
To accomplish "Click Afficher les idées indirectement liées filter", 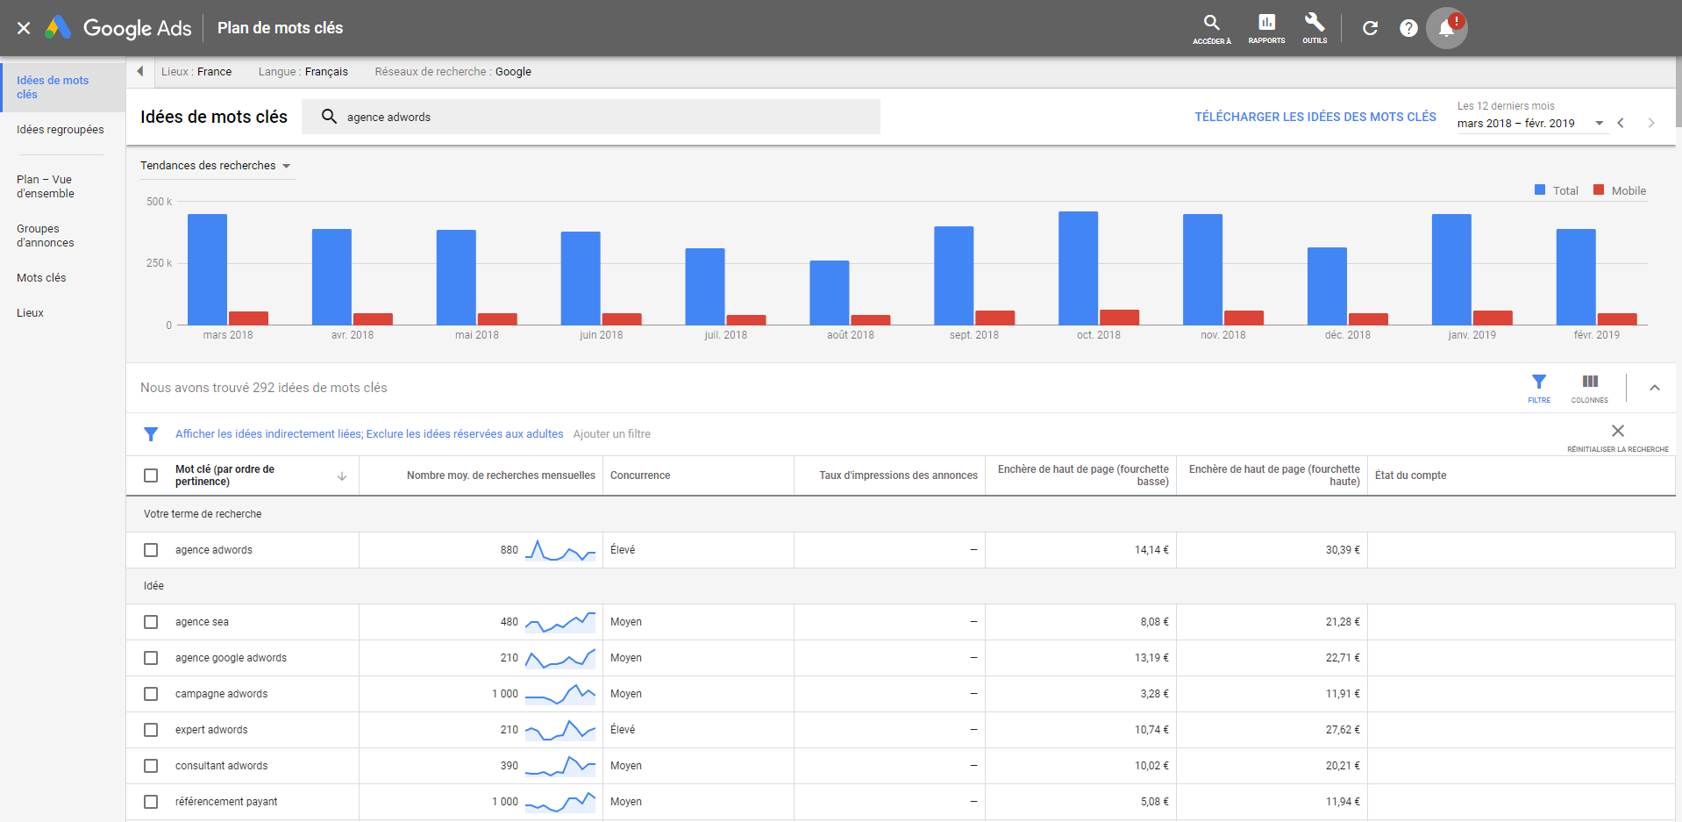I will click(268, 434).
